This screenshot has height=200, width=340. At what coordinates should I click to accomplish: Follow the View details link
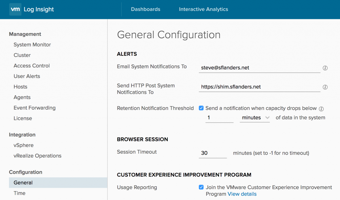242,194
